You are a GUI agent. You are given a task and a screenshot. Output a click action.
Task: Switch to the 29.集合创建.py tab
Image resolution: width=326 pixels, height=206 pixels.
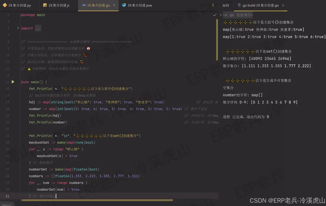pyautogui.click(x=17, y=5)
